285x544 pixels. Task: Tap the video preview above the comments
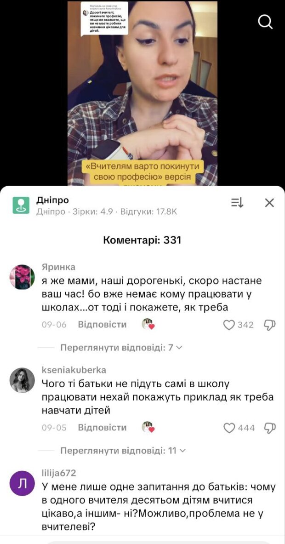tap(142, 94)
